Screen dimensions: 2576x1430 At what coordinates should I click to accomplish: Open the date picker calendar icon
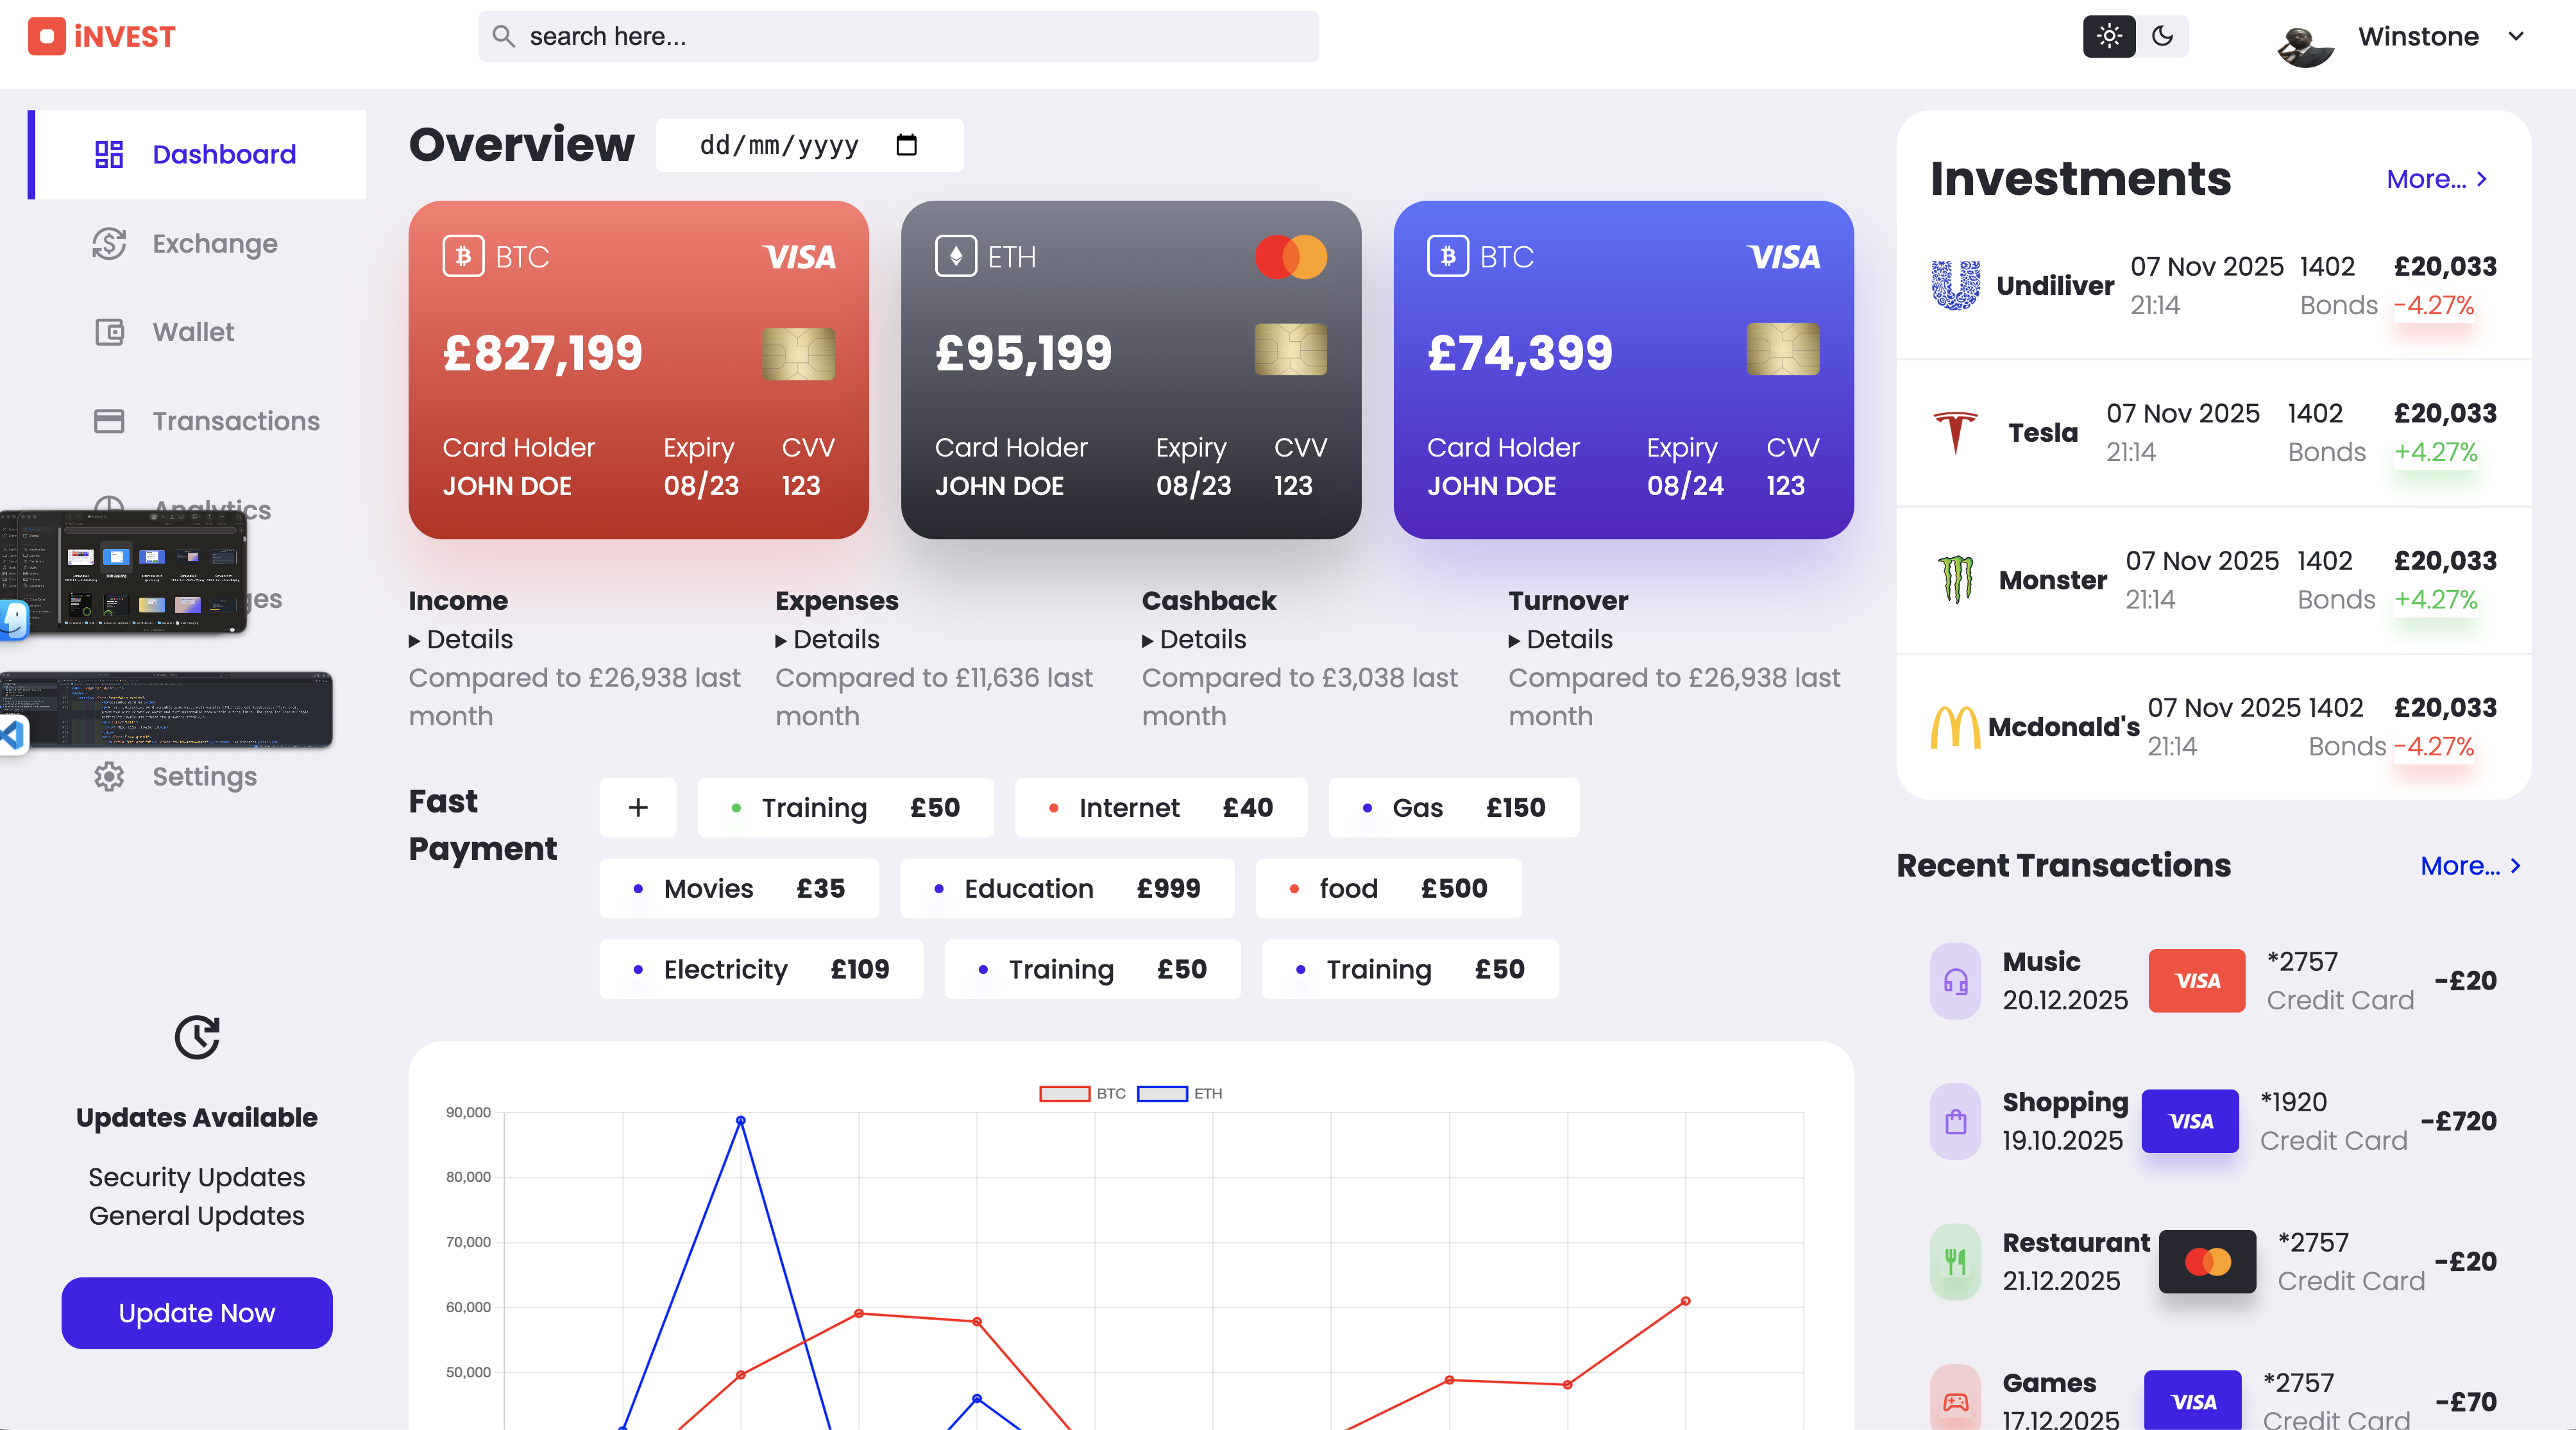tap(906, 145)
